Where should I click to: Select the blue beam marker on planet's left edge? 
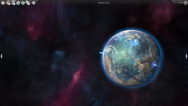pyautogui.click(x=101, y=53)
